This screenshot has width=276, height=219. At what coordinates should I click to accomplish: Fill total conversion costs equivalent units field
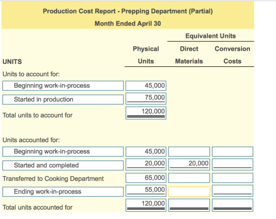(233, 205)
